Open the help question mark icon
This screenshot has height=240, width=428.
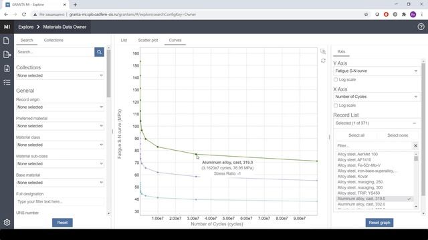point(421,27)
